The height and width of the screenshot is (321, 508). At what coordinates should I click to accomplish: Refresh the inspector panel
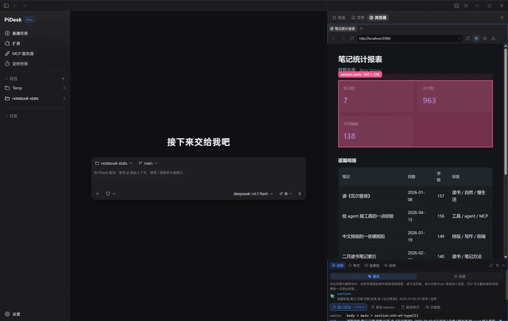point(491,265)
